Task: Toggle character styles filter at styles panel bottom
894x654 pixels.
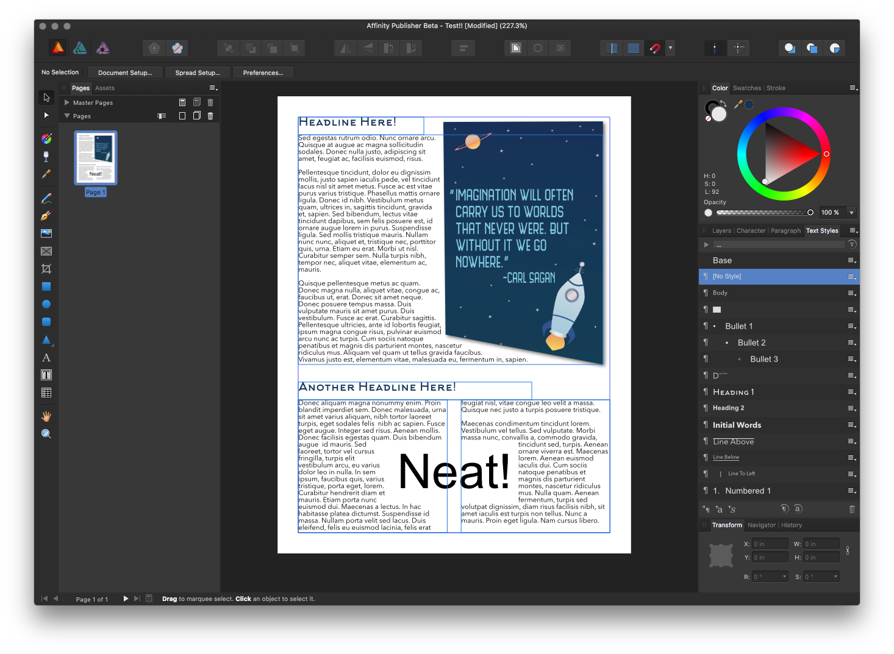Action: click(798, 508)
